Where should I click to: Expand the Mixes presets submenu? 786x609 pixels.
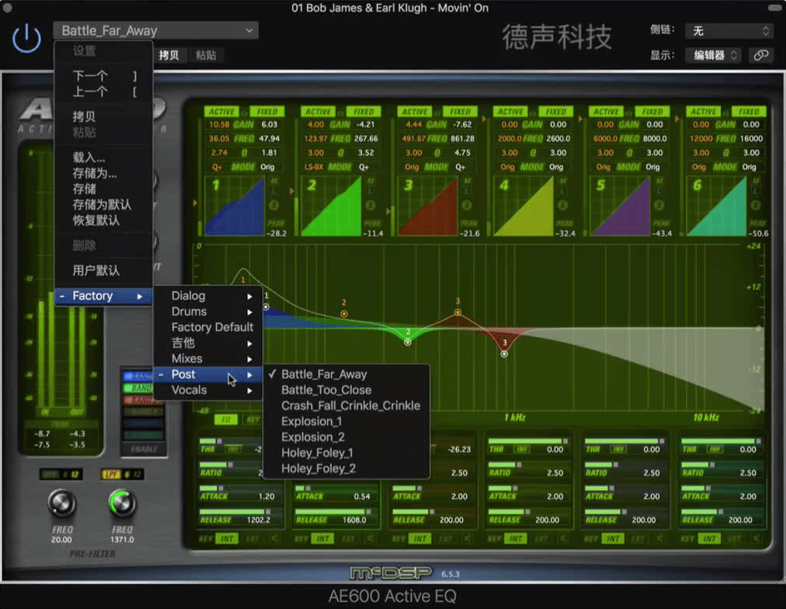(x=208, y=359)
